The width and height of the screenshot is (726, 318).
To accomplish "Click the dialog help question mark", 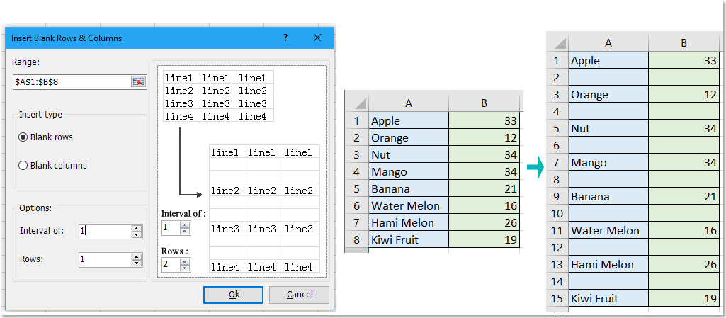I will pyautogui.click(x=285, y=38).
